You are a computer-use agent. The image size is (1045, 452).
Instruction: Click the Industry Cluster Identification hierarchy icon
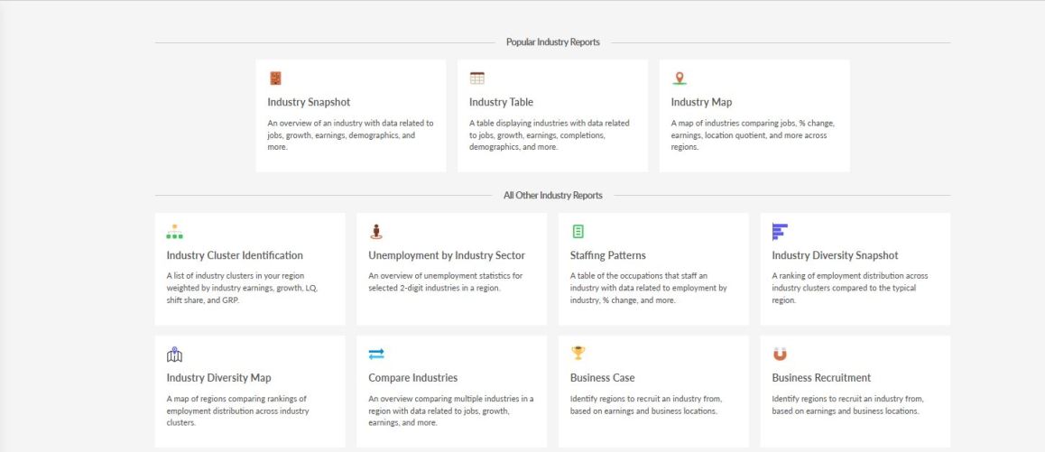pos(174,231)
